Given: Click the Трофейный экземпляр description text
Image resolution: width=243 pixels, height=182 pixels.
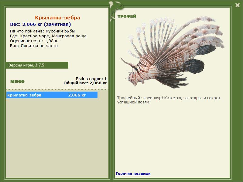Looking at the screenshot, I should (x=169, y=100).
